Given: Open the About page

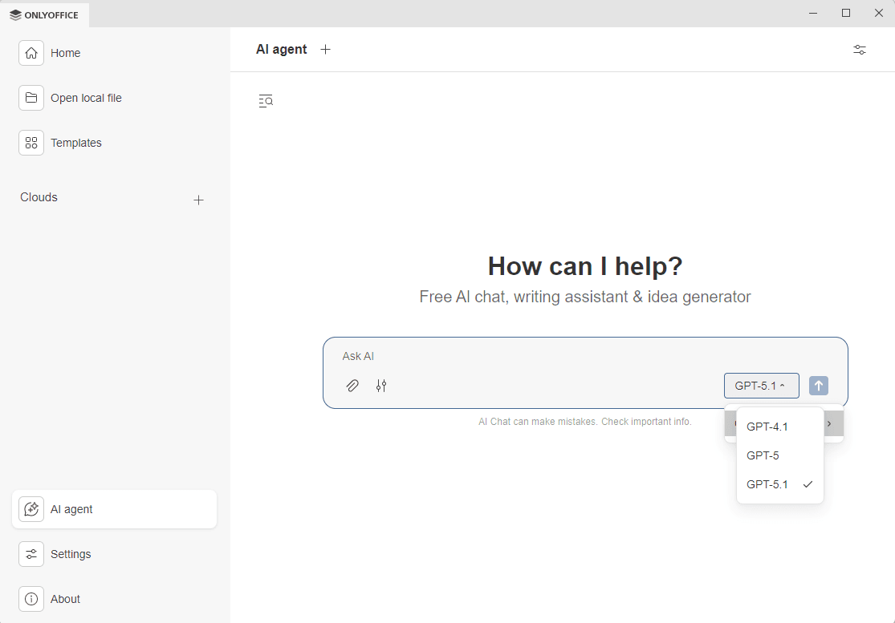Looking at the screenshot, I should [x=64, y=599].
